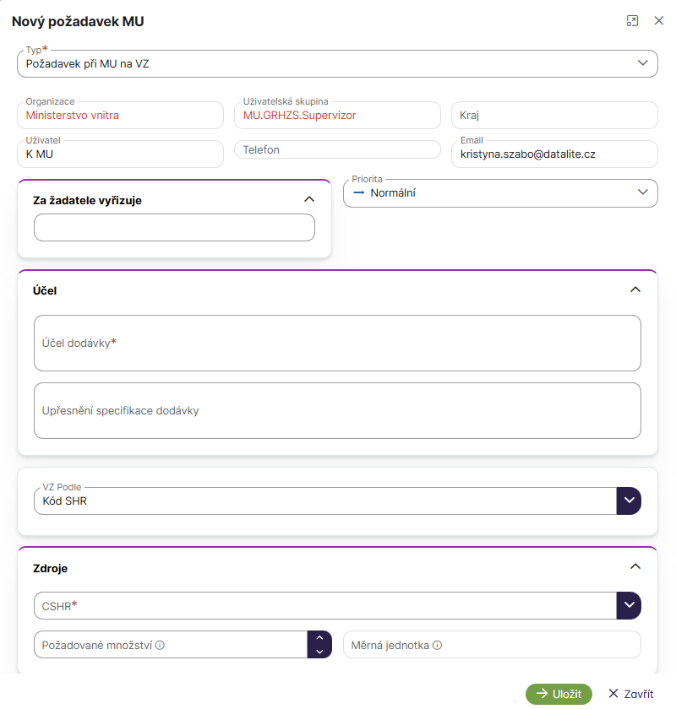Click the Zavřít button
This screenshot has width=676, height=709.
[630, 694]
